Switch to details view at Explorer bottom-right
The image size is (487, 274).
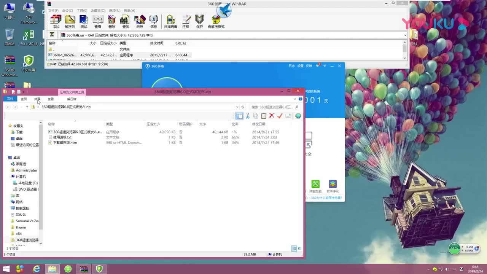coord(294,249)
